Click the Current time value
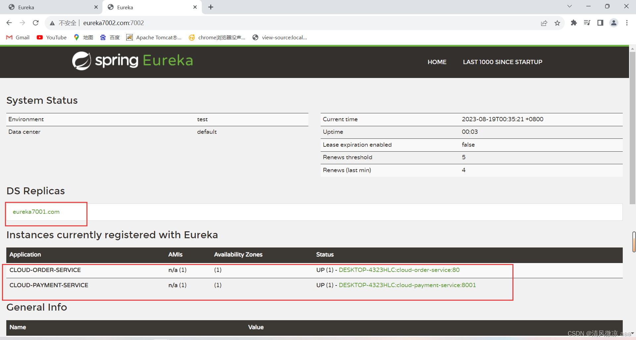 (503, 119)
